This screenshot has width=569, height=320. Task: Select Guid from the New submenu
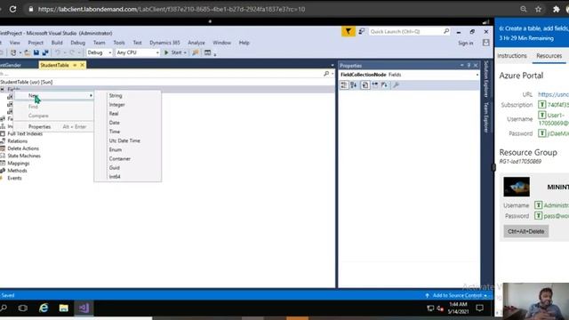coord(115,168)
